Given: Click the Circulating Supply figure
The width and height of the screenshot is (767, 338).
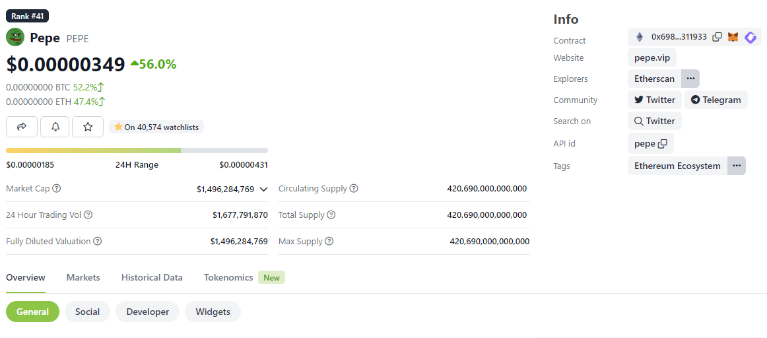Looking at the screenshot, I should (487, 188).
